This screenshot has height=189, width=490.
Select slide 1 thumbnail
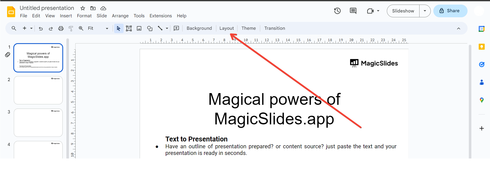point(38,58)
